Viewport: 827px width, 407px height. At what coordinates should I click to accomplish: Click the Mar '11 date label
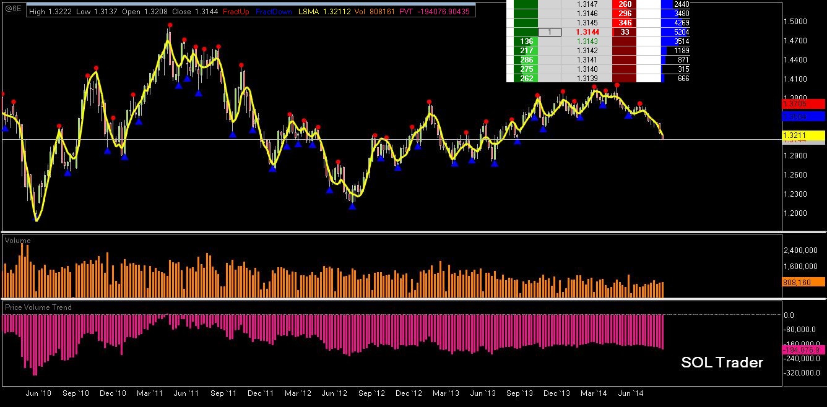(x=150, y=393)
